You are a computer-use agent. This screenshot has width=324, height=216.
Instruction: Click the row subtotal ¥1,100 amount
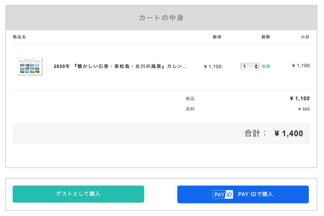(x=301, y=66)
